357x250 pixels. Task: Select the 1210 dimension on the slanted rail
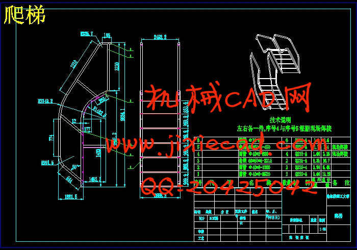tap(74, 64)
